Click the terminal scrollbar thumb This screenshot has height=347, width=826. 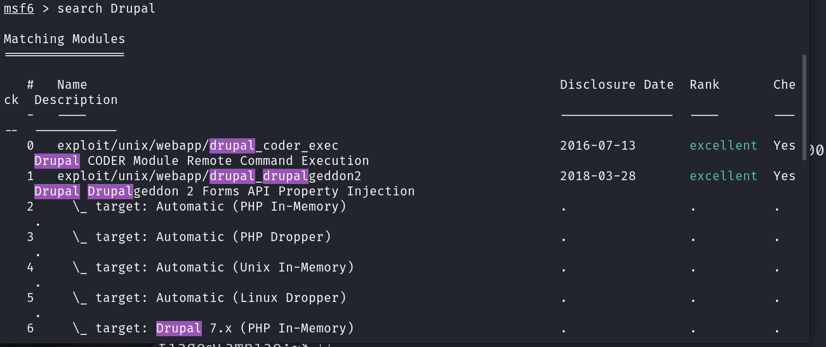coord(804,107)
